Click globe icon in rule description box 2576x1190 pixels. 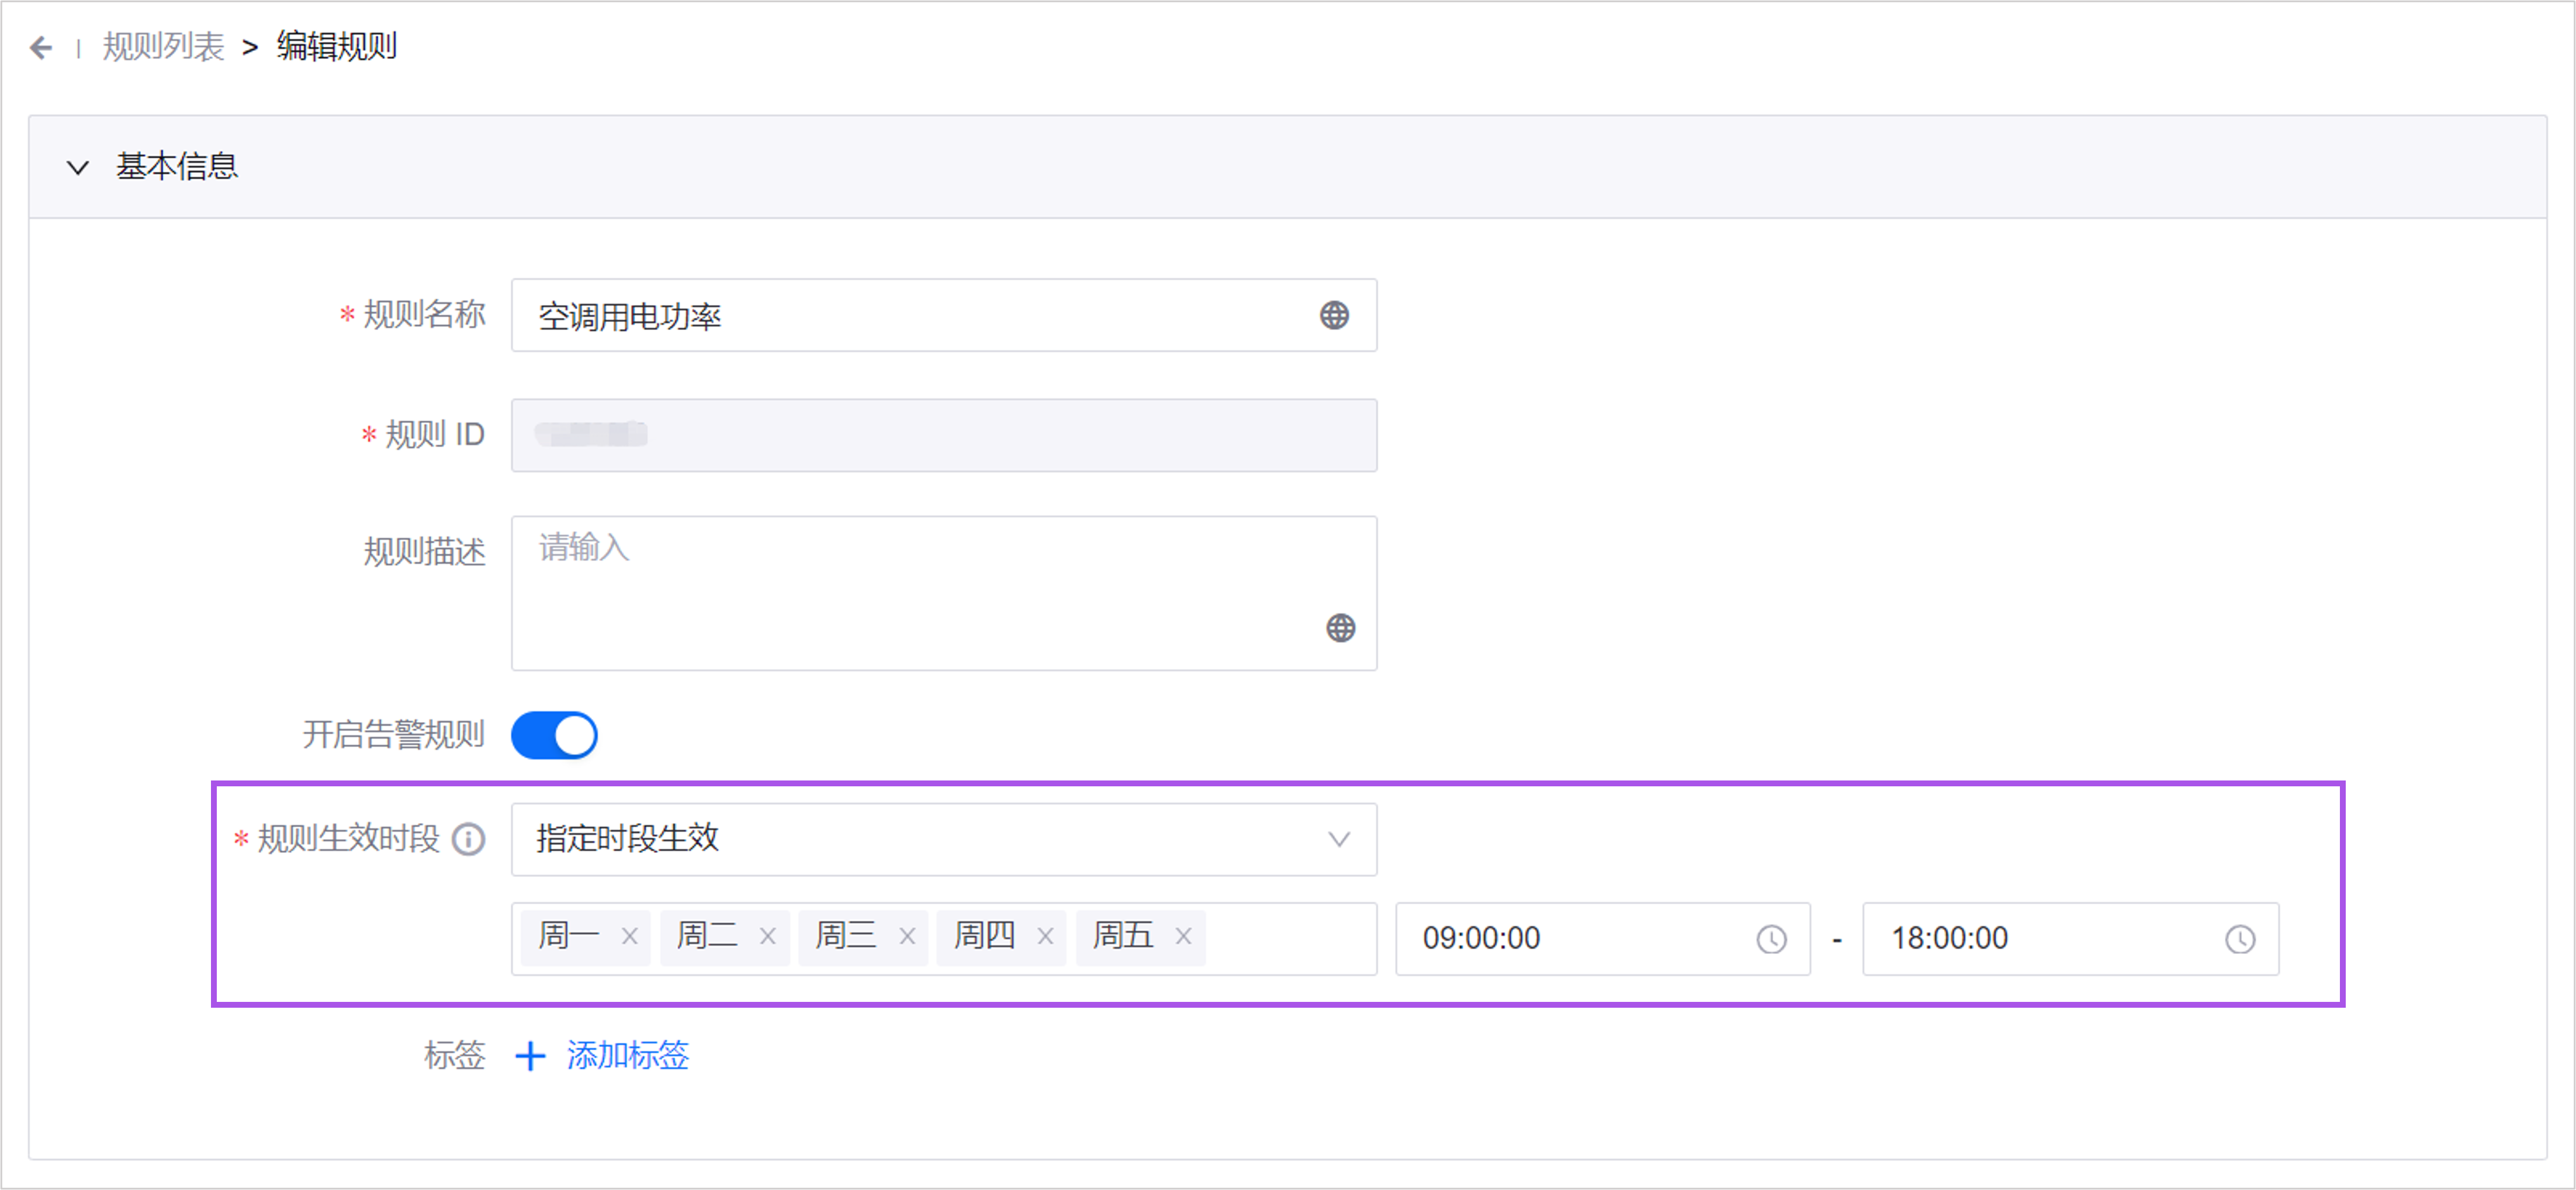[x=1340, y=628]
